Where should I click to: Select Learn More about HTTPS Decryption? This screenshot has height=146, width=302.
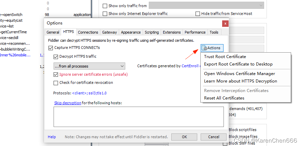246,81
